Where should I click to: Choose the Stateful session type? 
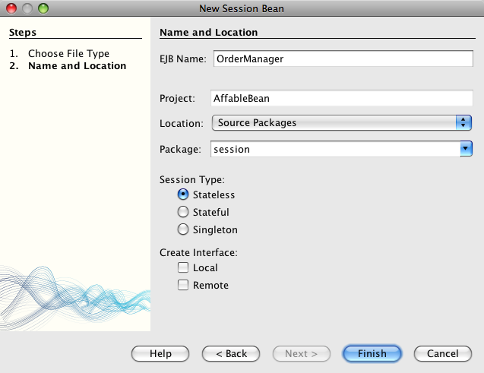point(183,213)
